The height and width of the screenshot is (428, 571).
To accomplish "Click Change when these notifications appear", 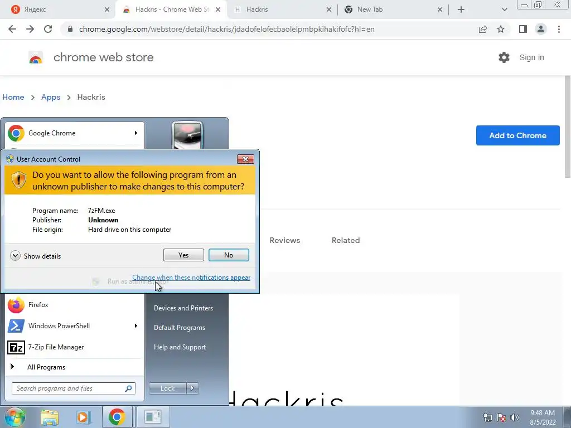I will 191,278.
